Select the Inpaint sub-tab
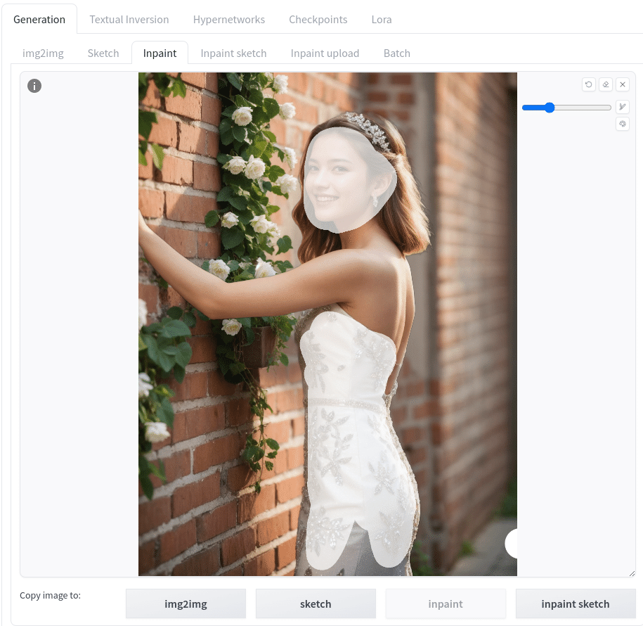643x626 pixels. (x=160, y=53)
